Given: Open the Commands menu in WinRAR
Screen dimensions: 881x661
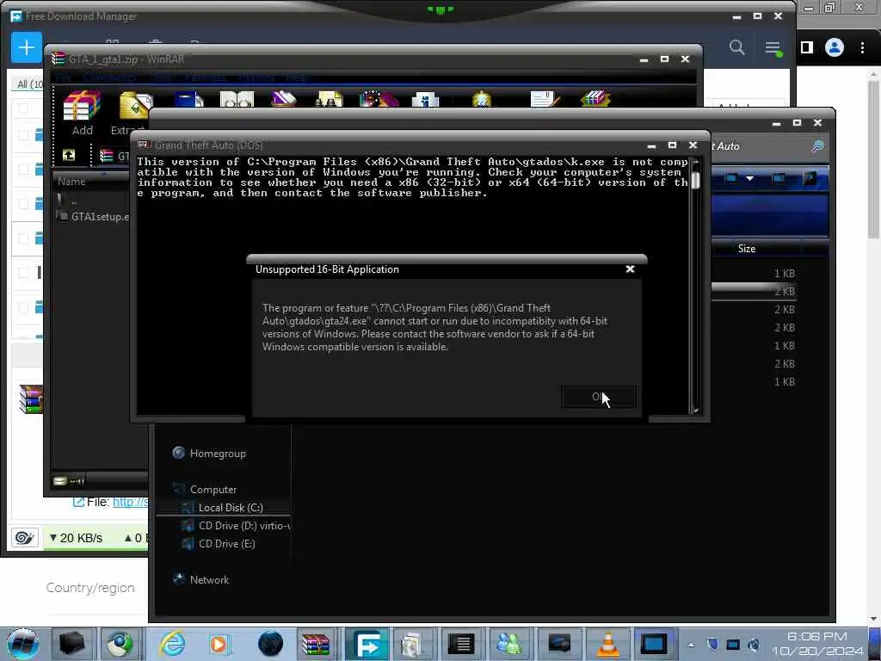Looking at the screenshot, I should [x=110, y=77].
